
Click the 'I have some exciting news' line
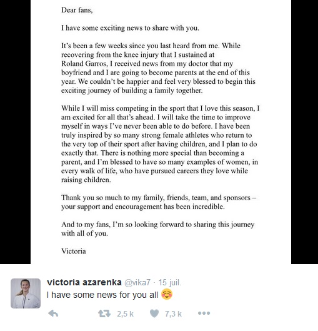tap(130, 28)
